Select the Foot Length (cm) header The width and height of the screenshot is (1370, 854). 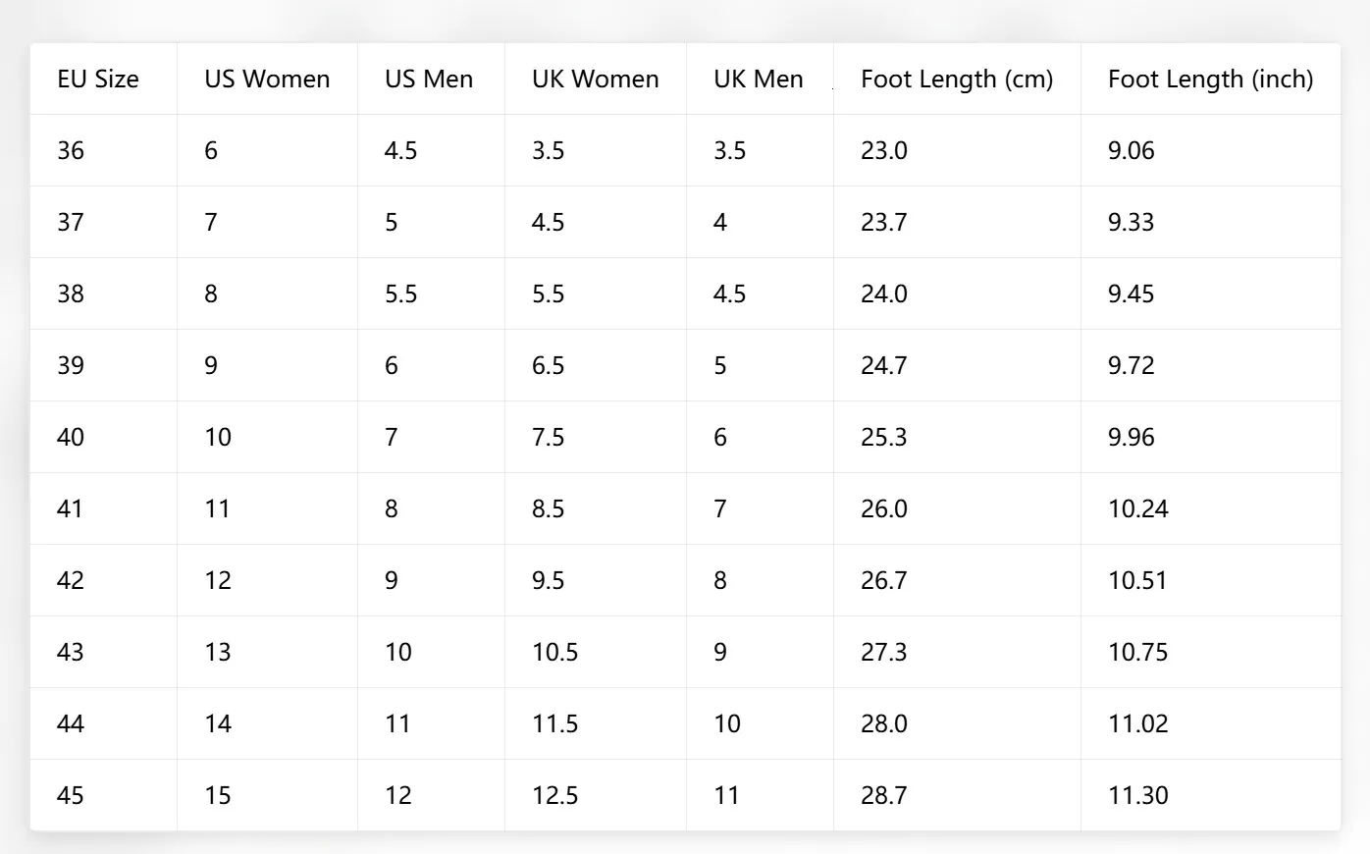click(x=957, y=80)
